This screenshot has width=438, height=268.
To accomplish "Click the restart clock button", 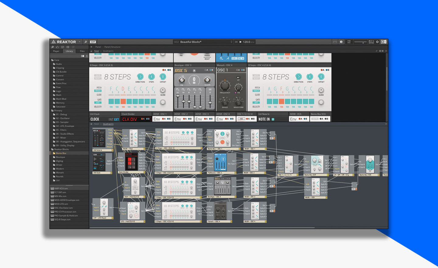I will coord(236,42).
